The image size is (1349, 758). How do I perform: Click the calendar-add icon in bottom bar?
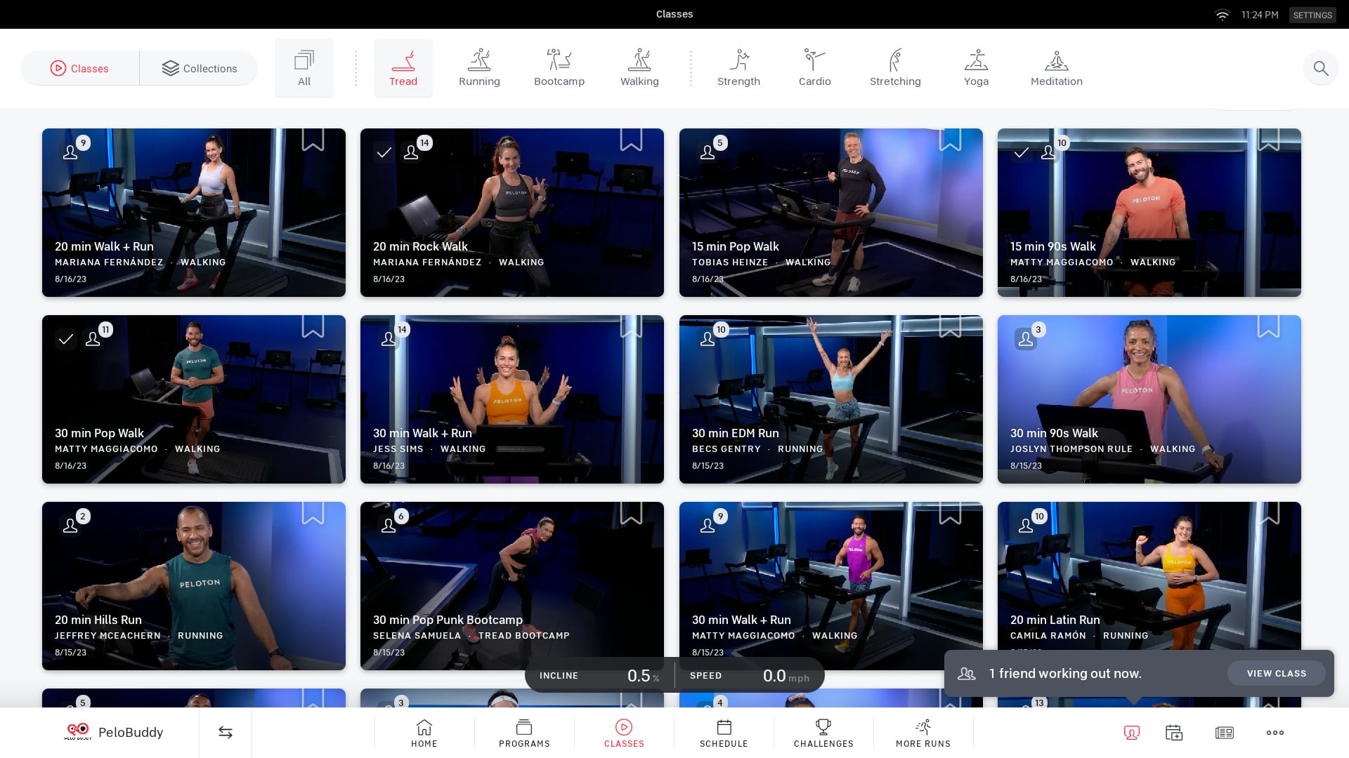pyautogui.click(x=1173, y=732)
